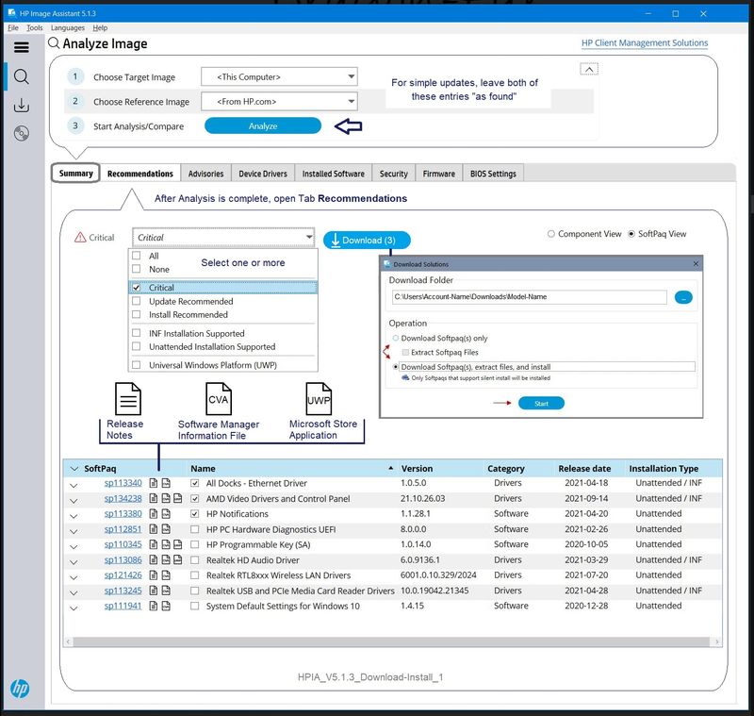Screen dimensions: 754x716
Task: Click the Download (3) button
Action: tap(367, 241)
